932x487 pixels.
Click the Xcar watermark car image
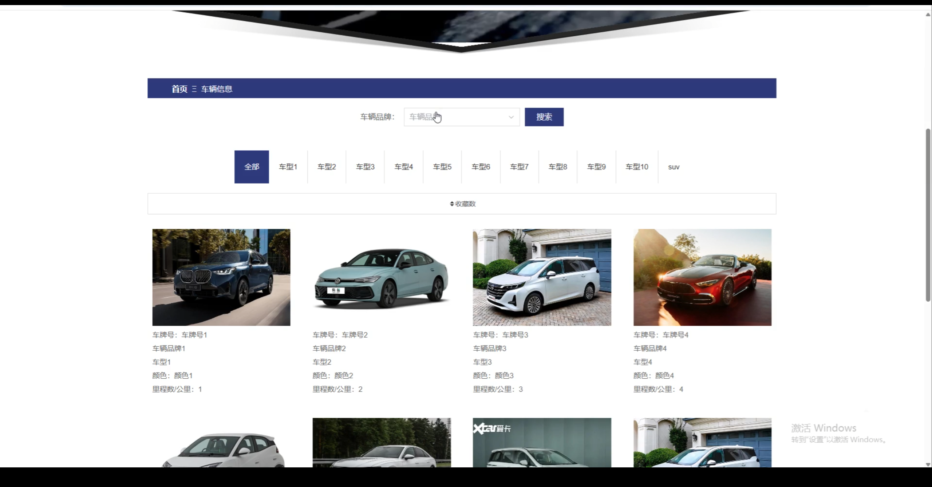coord(542,442)
